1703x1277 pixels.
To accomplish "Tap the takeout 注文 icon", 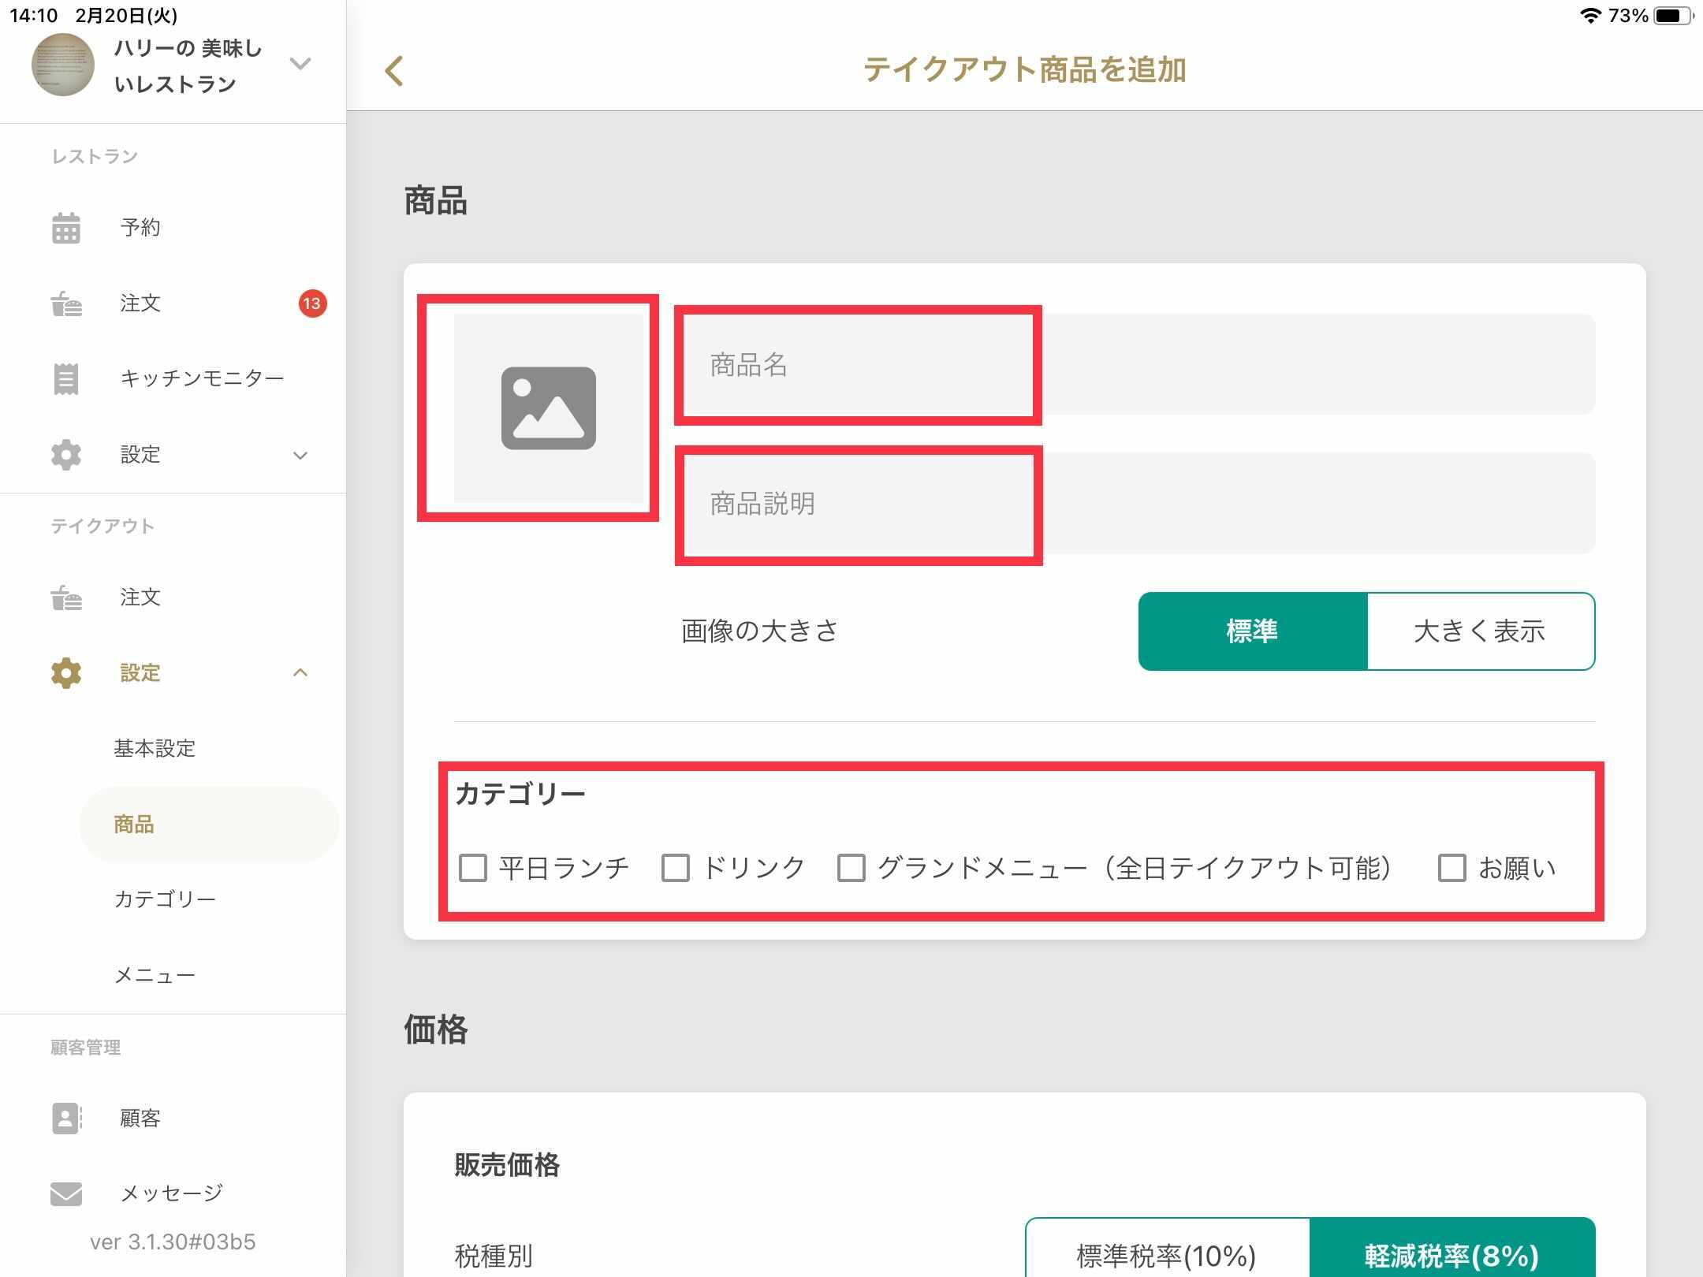I will pyautogui.click(x=66, y=598).
